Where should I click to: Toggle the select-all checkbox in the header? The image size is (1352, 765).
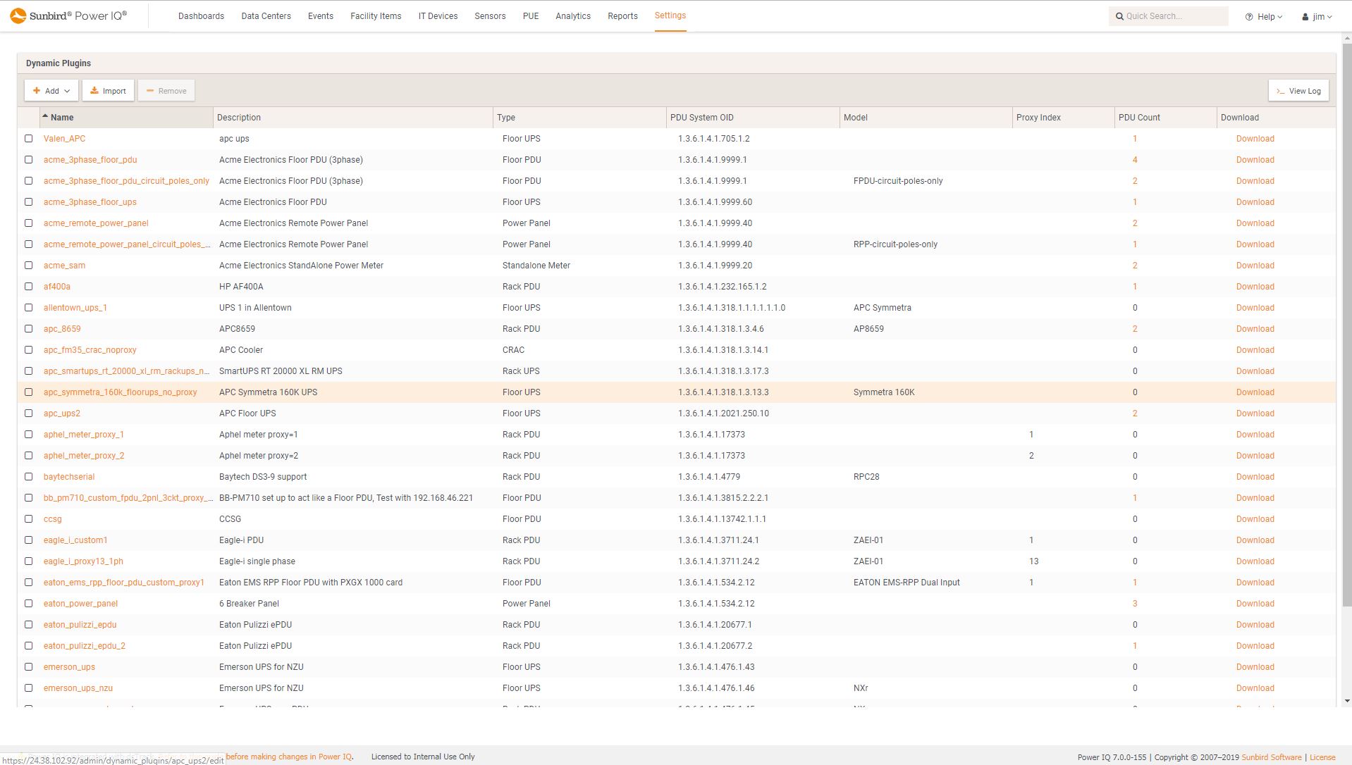pyautogui.click(x=29, y=117)
